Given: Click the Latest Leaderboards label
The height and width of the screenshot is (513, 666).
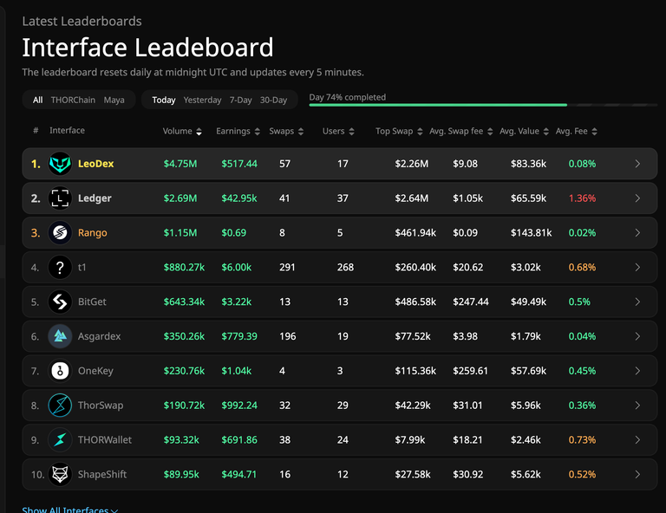Looking at the screenshot, I should pyautogui.click(x=82, y=21).
